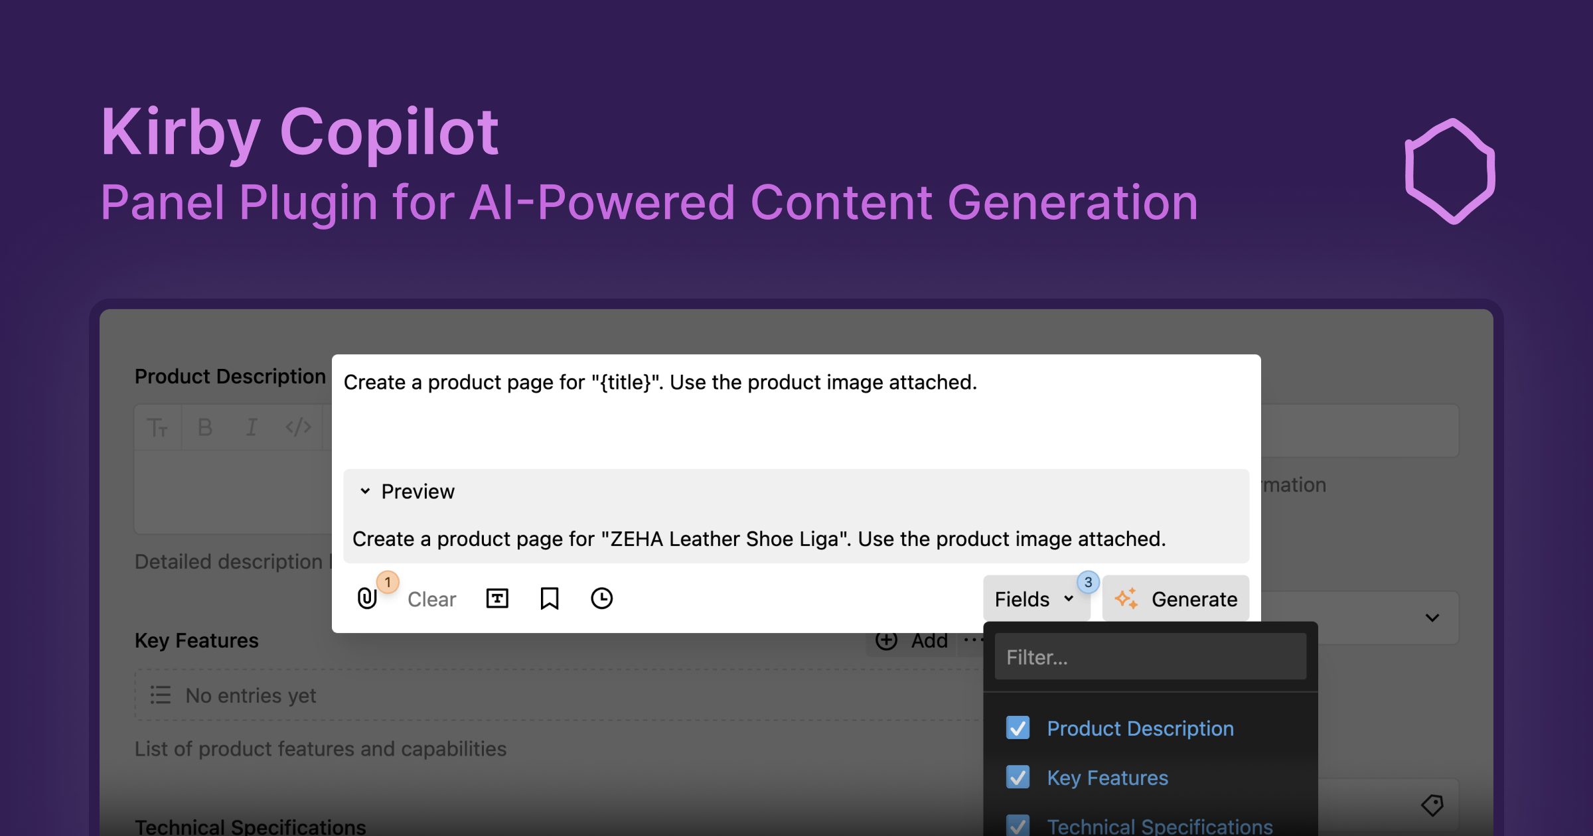Click Clear to remove attachments
1593x836 pixels.
431,599
